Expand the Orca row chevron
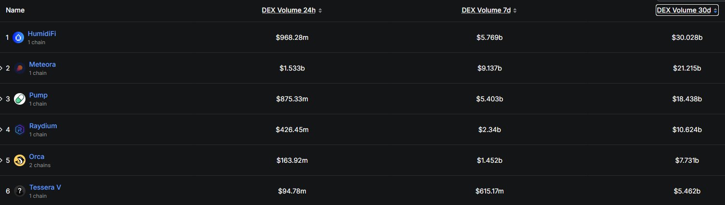 [x=1, y=160]
